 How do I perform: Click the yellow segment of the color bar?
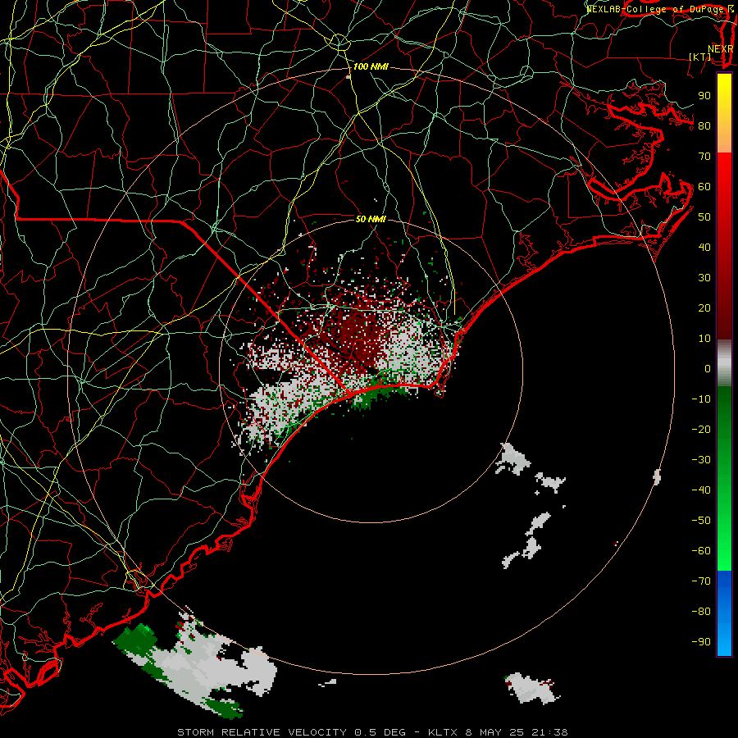point(724,113)
